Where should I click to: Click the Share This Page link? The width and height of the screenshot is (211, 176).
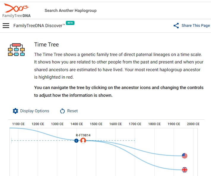point(196,26)
